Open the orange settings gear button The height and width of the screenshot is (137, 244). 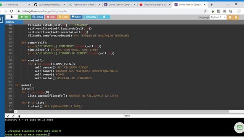click(236, 17)
